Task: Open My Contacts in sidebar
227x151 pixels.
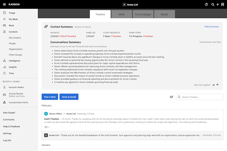Action: coord(15,38)
